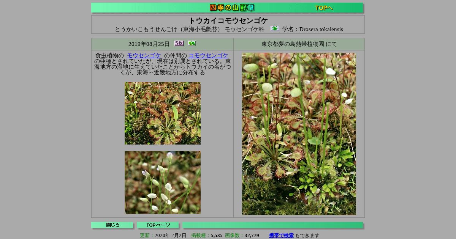Select species count 5,535
The image size is (456, 239).
coord(217,236)
